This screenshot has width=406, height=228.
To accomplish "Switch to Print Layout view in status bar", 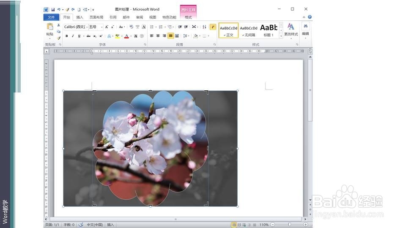I will coord(234,225).
